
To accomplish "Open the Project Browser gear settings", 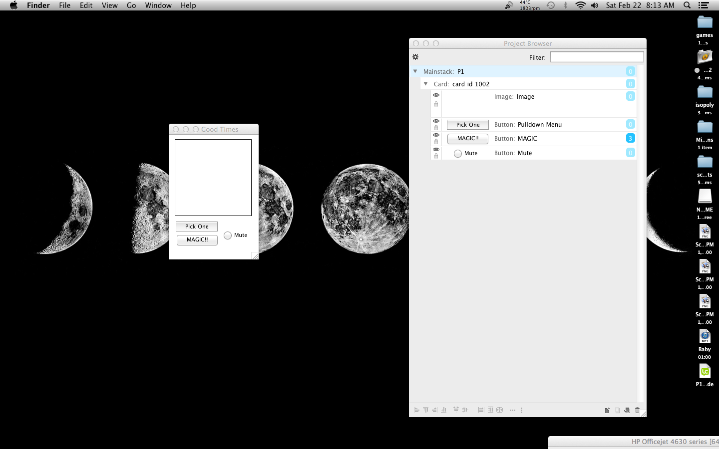I will click(415, 57).
